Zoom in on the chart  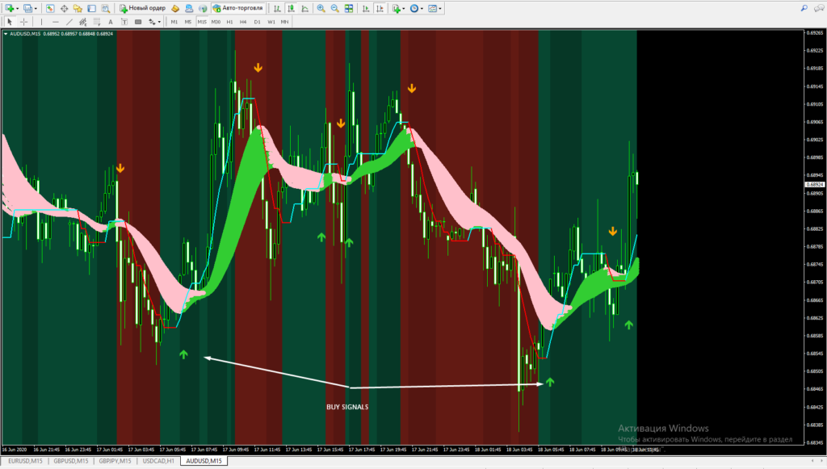pos(321,8)
